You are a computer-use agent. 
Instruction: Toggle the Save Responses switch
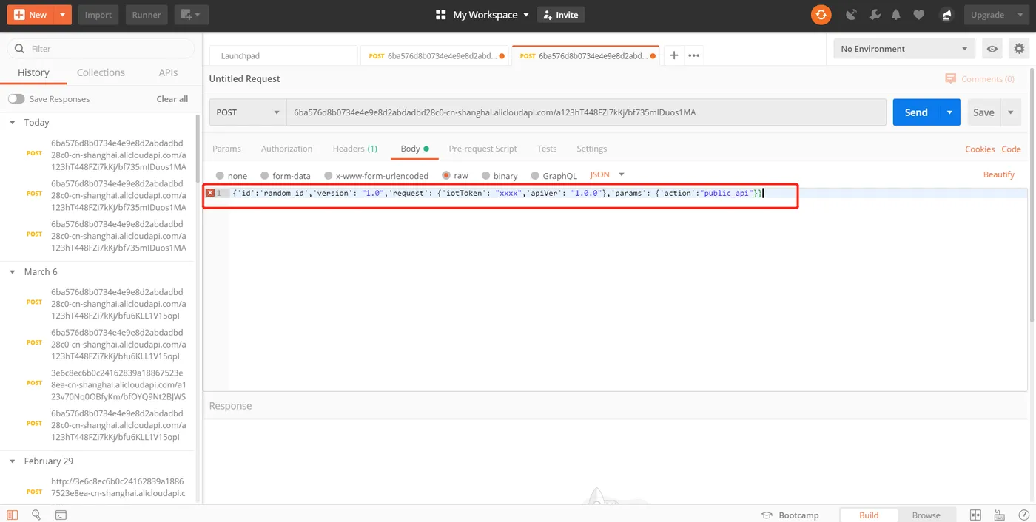tap(16, 99)
